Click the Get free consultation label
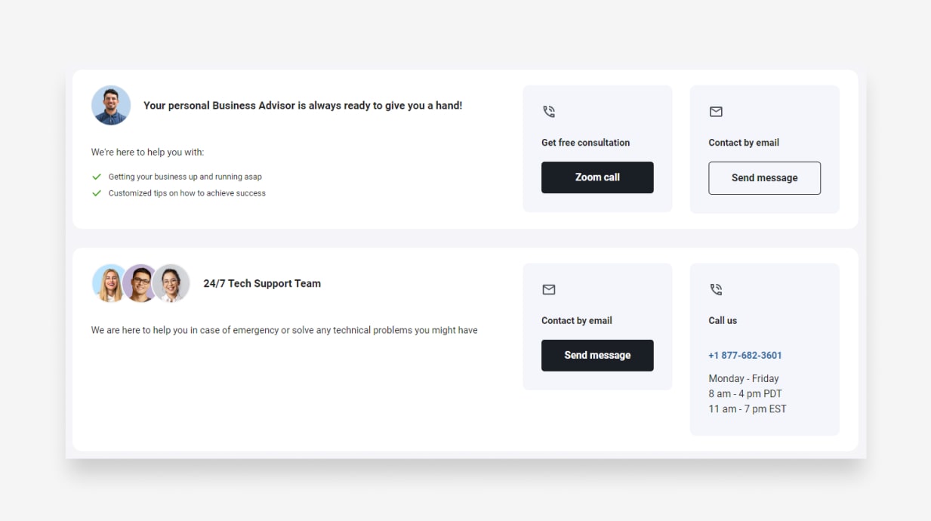This screenshot has height=521, width=931. (585, 143)
